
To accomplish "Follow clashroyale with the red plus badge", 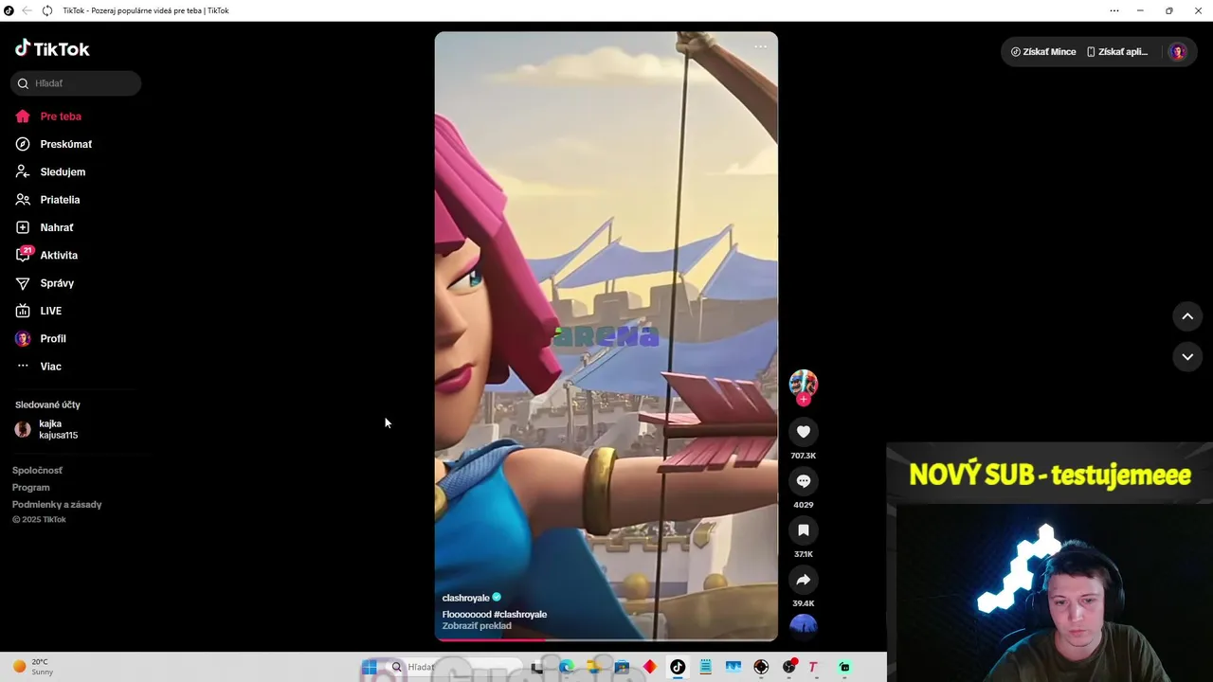I will click(x=804, y=400).
